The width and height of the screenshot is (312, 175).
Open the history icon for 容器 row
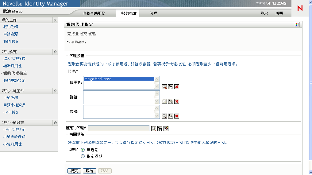(171, 116)
